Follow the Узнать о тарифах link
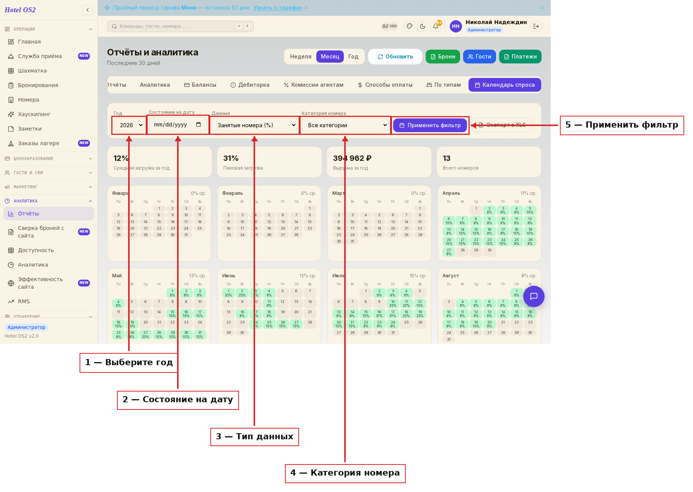Screen dimensions: 693x492 (x=278, y=8)
